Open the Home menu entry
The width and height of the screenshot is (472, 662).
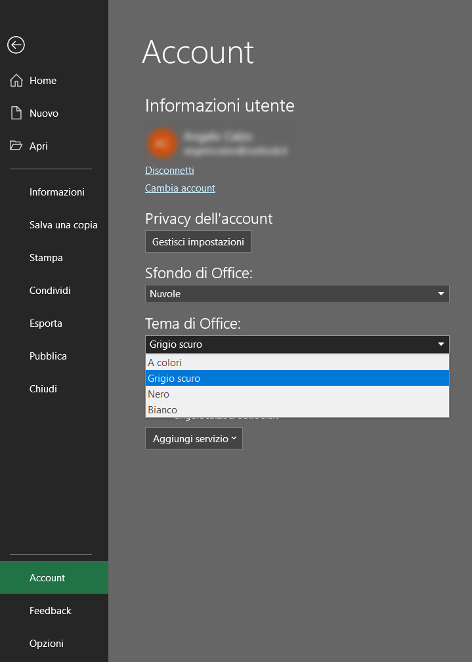[54, 80]
